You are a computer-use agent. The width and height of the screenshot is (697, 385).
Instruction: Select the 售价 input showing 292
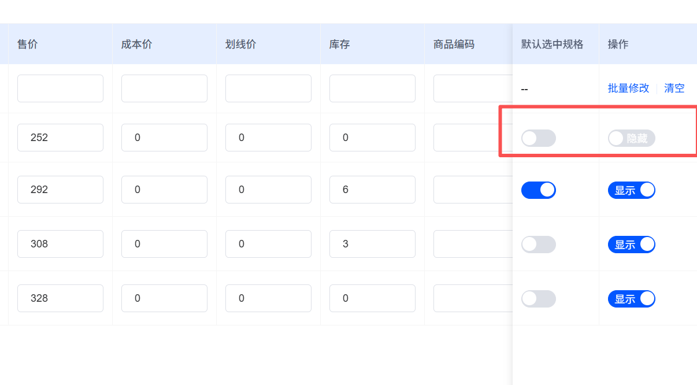(60, 190)
